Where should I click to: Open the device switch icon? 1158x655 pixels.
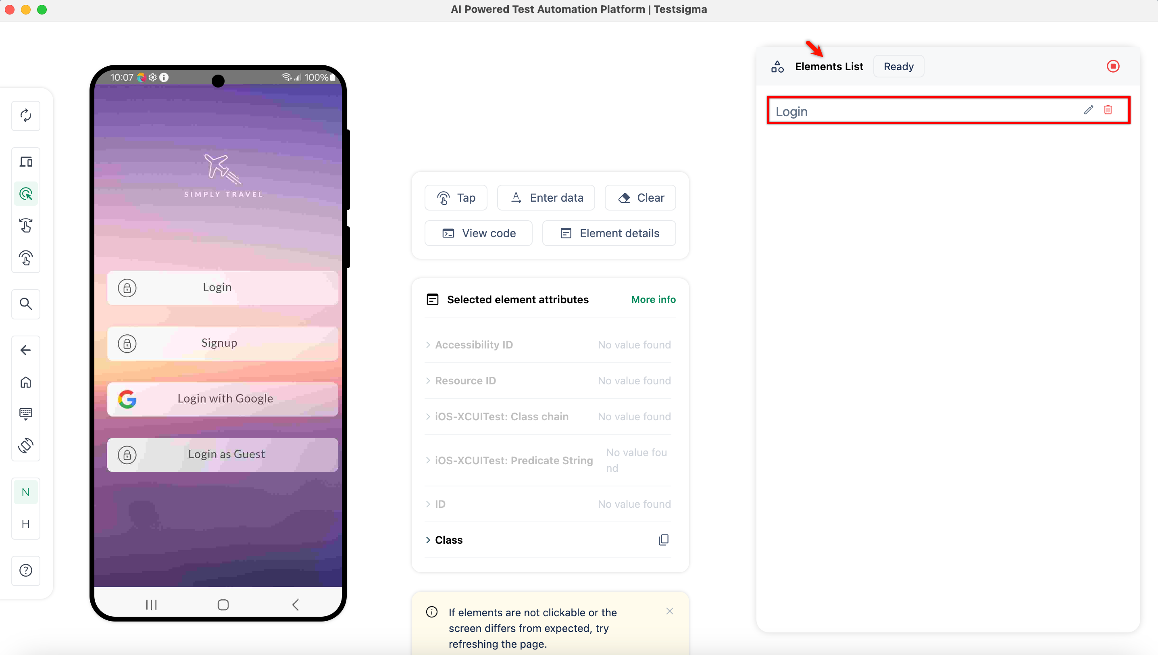pyautogui.click(x=26, y=161)
